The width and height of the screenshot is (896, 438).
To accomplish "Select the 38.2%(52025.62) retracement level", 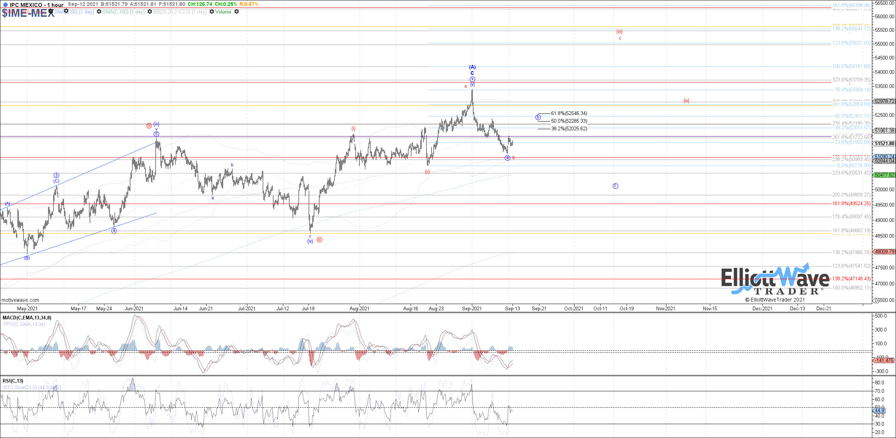I will (x=569, y=128).
